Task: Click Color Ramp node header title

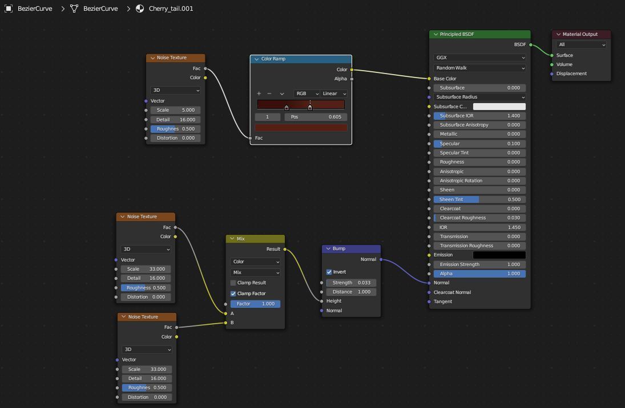Action: click(x=273, y=59)
